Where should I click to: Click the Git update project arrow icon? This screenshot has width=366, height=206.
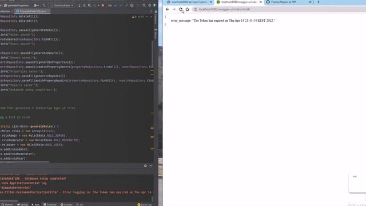(x=116, y=5)
